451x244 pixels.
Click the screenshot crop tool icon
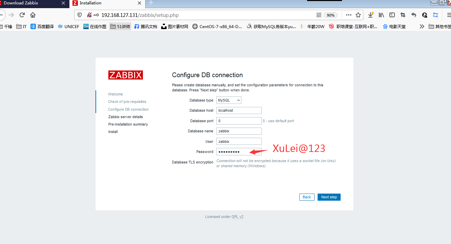[x=403, y=15]
